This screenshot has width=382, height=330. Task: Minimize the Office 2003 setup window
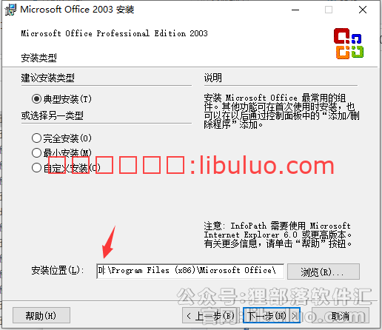(295, 10)
